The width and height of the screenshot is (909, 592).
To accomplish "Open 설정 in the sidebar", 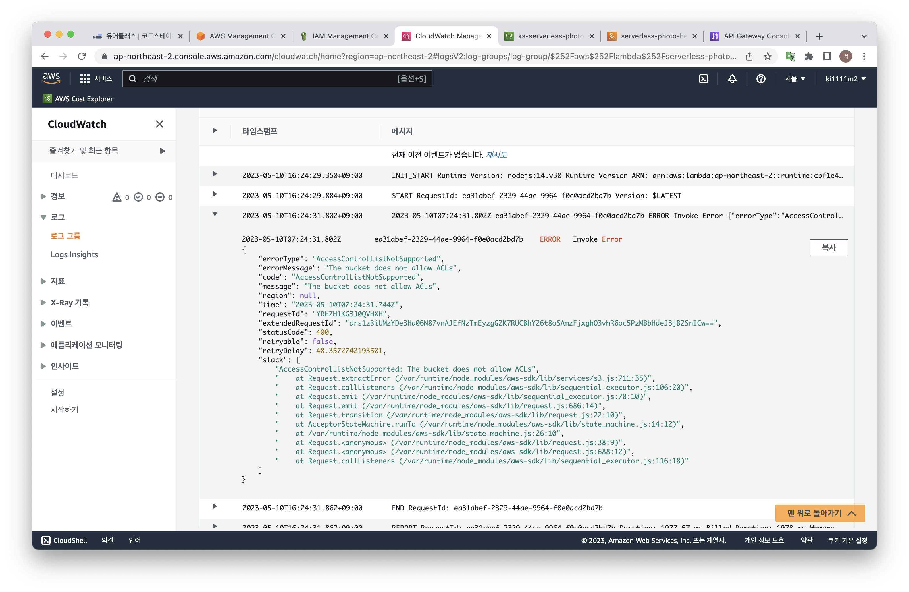I will click(x=57, y=392).
